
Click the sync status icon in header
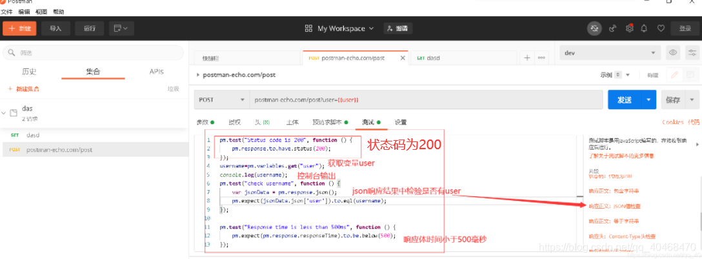(594, 28)
